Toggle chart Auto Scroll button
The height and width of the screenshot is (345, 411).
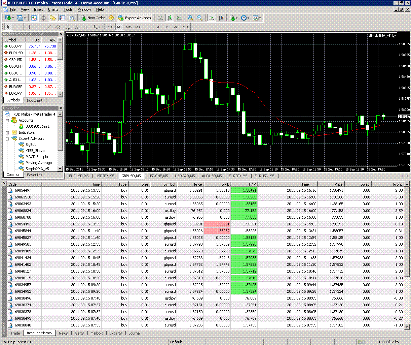pyautogui.click(x=212, y=18)
